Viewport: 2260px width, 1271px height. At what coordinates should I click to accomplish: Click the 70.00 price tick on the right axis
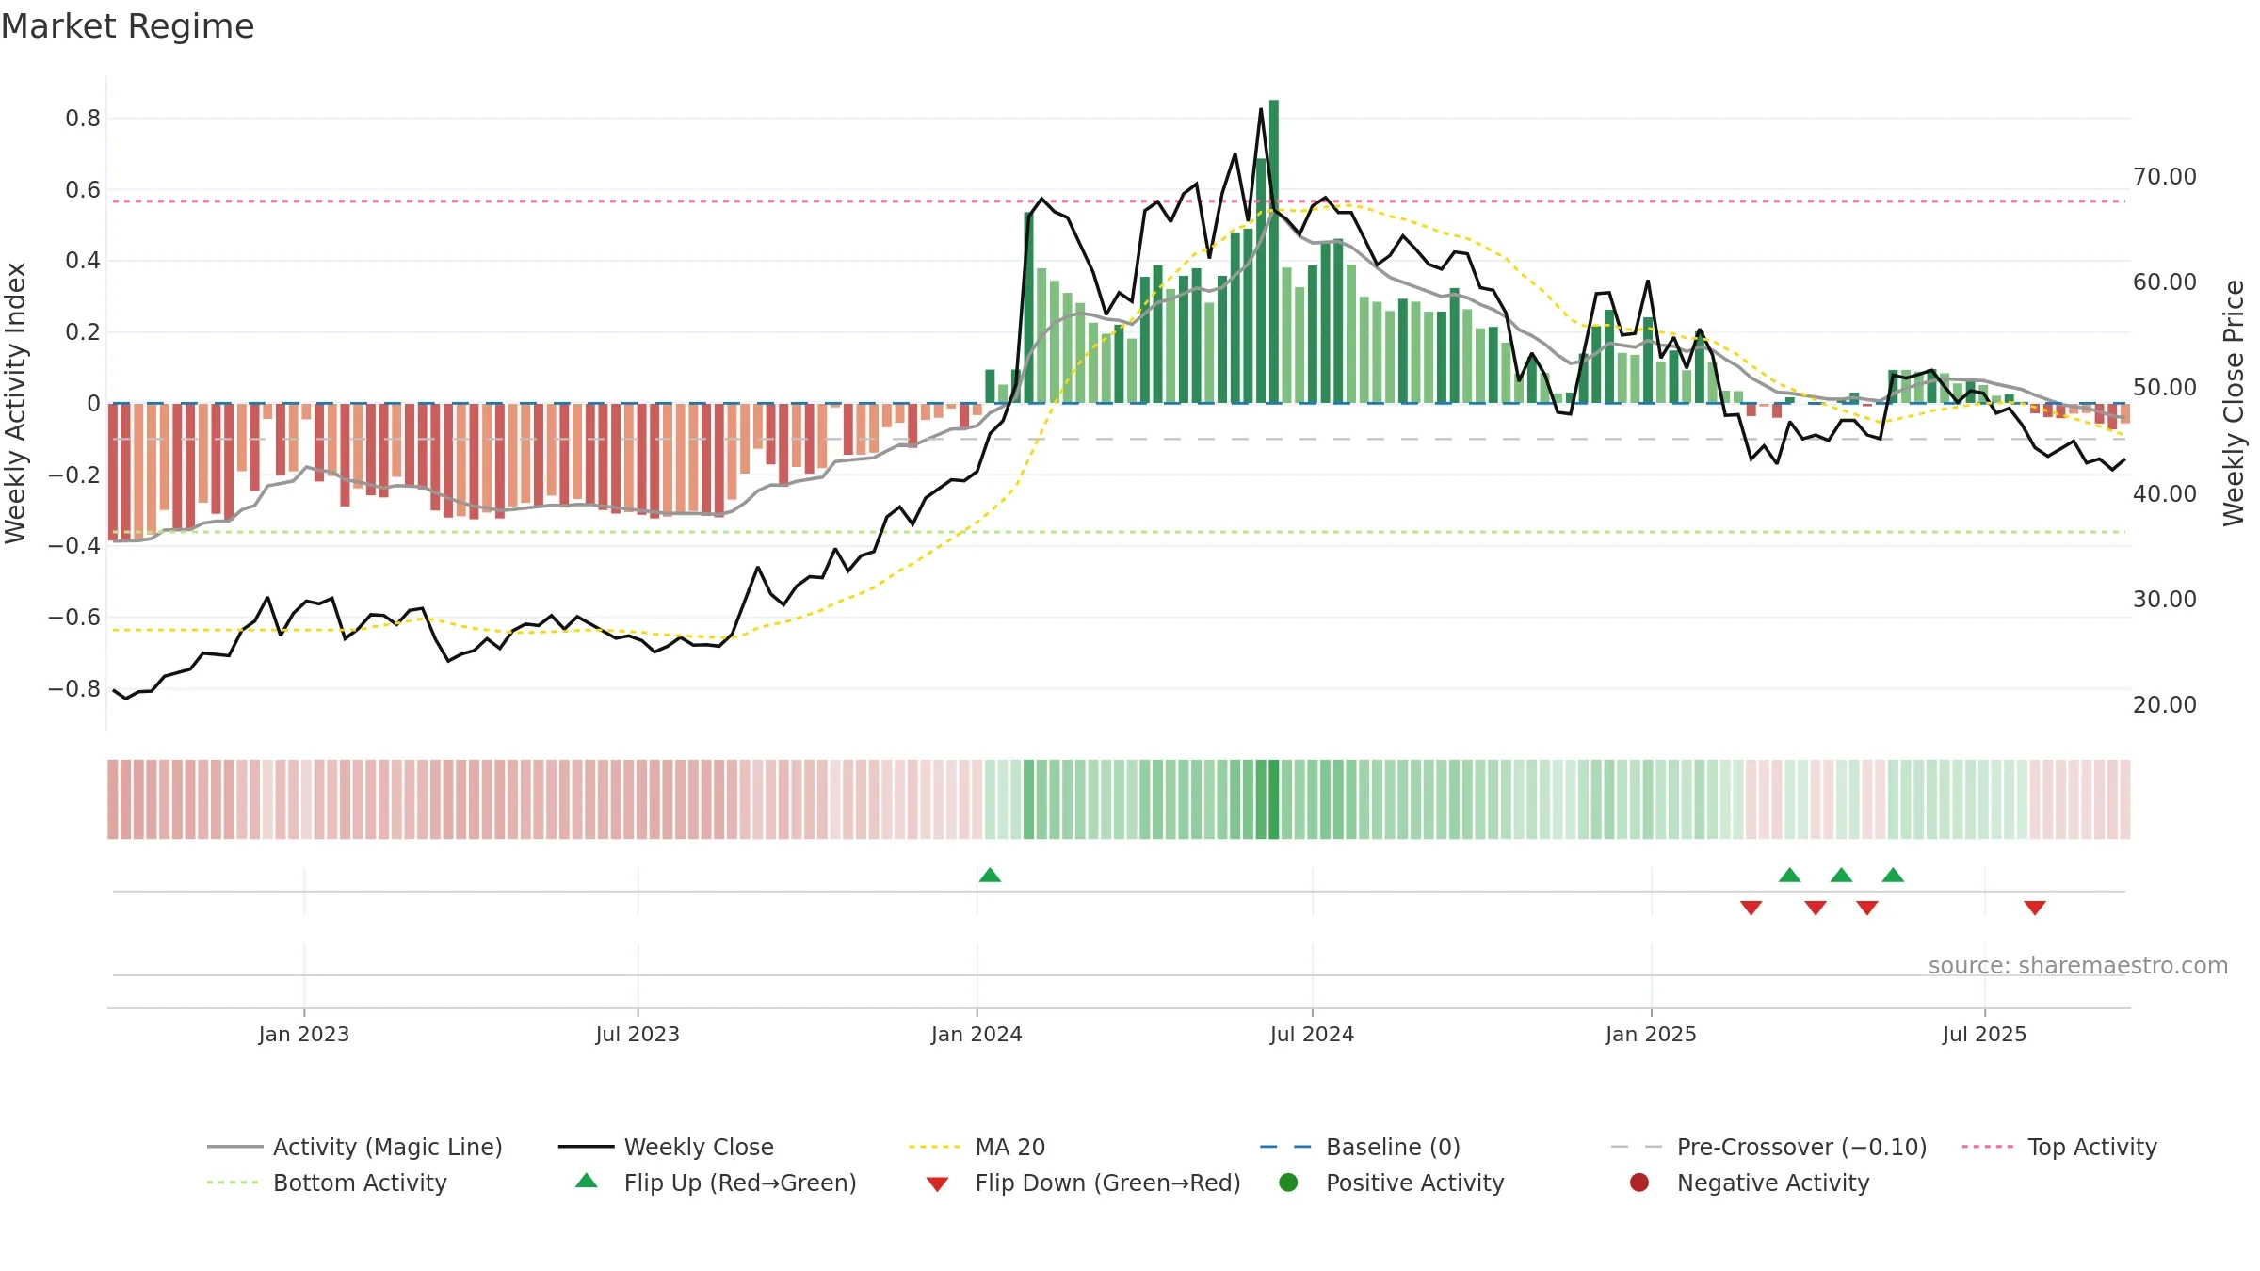pos(2165,176)
